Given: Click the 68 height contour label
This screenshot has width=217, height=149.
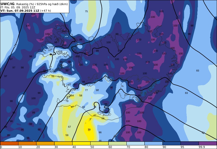Looking at the screenshot, I should pyautogui.click(x=203, y=133).
